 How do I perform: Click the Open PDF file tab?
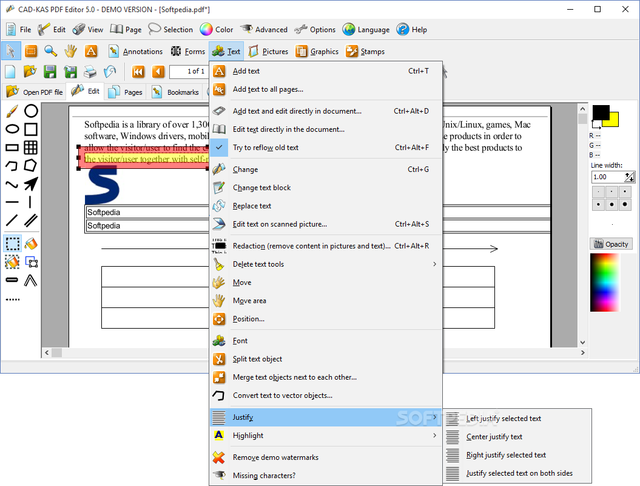click(35, 92)
